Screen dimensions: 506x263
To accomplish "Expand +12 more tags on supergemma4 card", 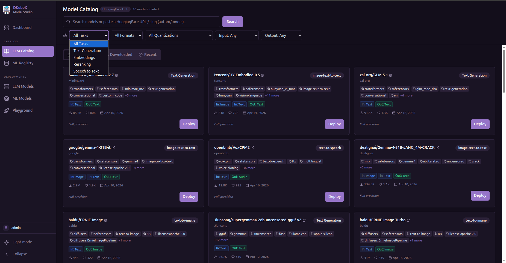I will pyautogui.click(x=221, y=240).
